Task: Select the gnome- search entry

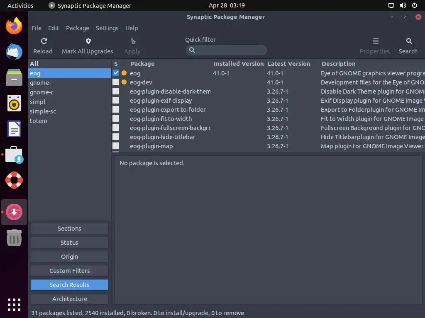Action: [x=70, y=83]
